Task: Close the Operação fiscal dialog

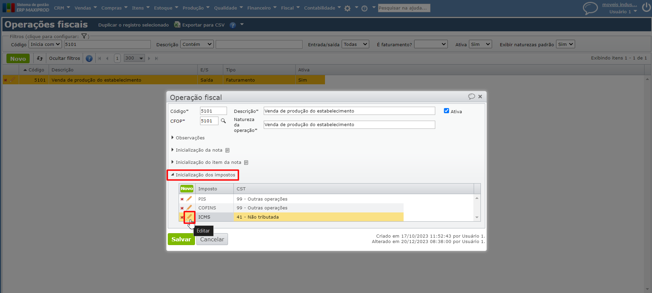Action: tap(480, 97)
